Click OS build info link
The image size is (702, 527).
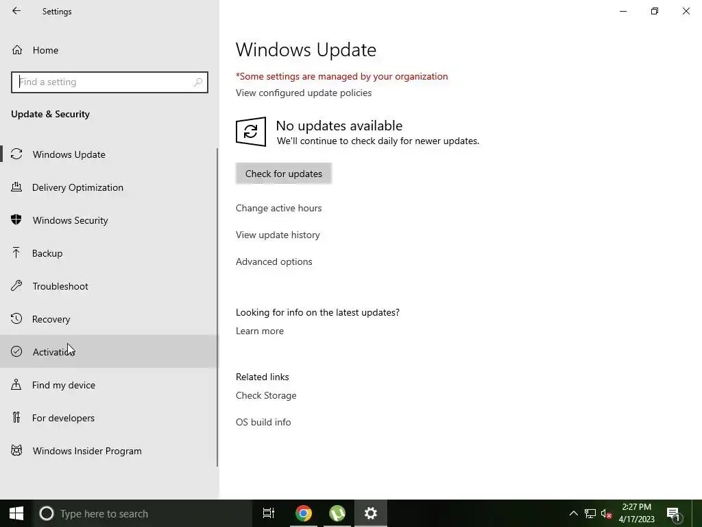click(263, 422)
